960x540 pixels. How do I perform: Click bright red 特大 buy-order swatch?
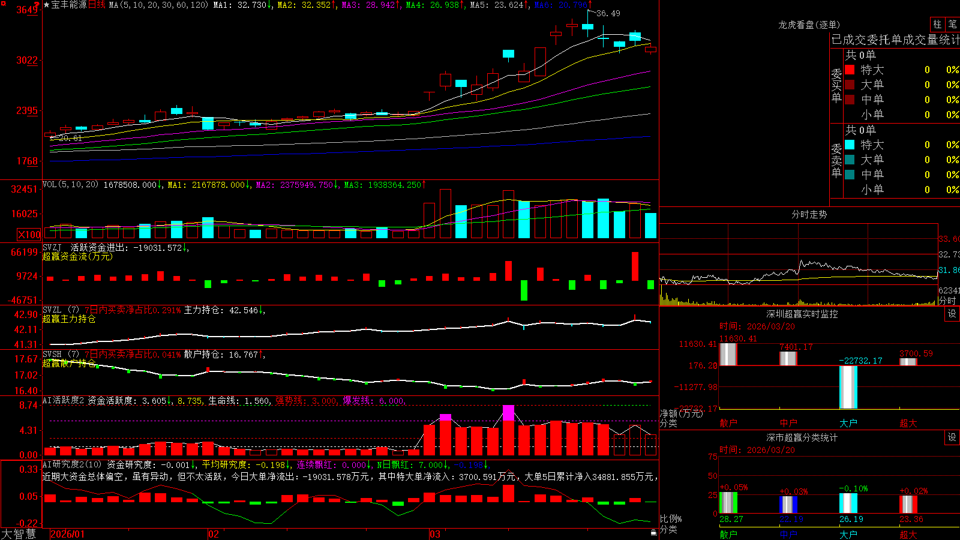[x=850, y=70]
